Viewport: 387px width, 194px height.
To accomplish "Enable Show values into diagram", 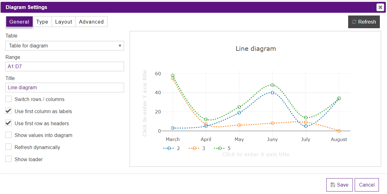I will 8,135.
